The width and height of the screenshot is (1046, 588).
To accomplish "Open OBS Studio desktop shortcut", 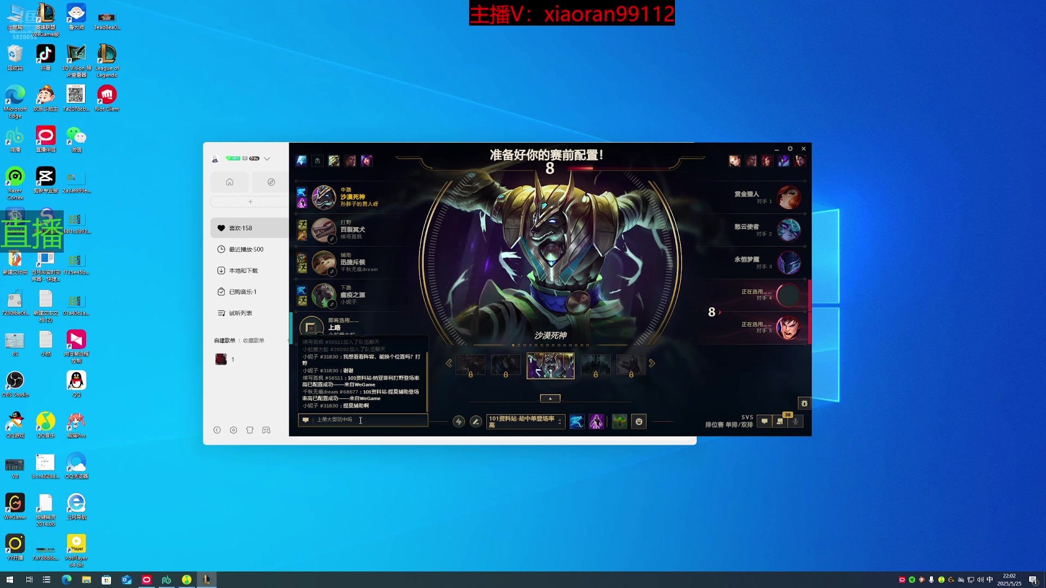I will tap(15, 384).
